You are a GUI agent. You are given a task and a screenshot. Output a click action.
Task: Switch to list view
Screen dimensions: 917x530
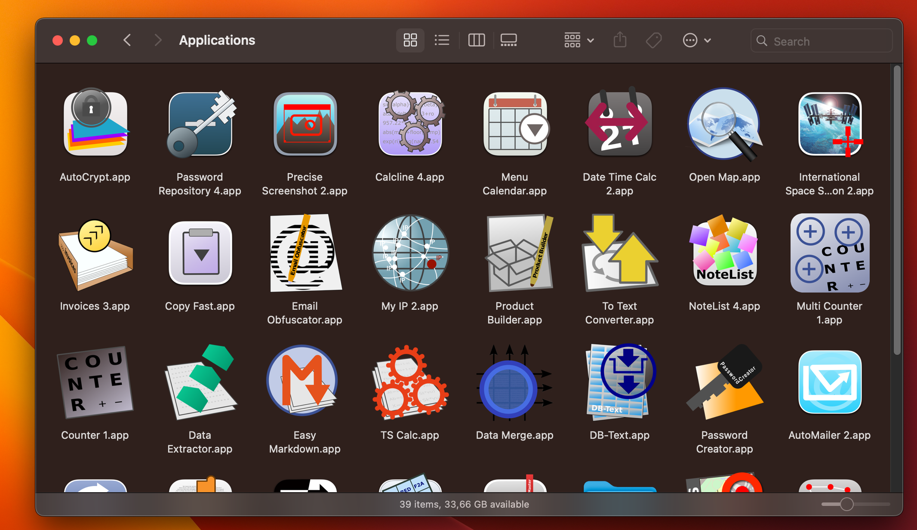(x=442, y=40)
